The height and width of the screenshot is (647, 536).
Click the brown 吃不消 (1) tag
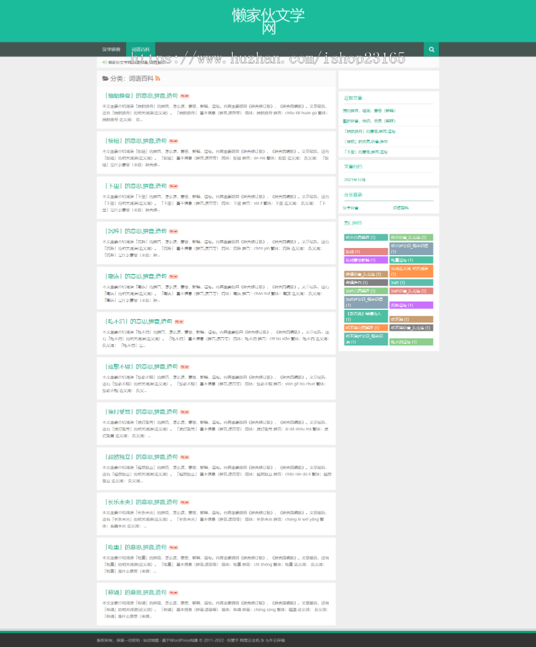[x=411, y=319]
